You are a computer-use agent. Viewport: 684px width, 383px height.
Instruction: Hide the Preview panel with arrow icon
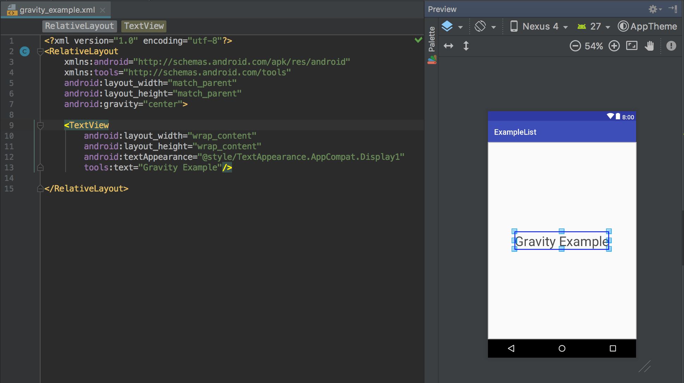(x=673, y=9)
